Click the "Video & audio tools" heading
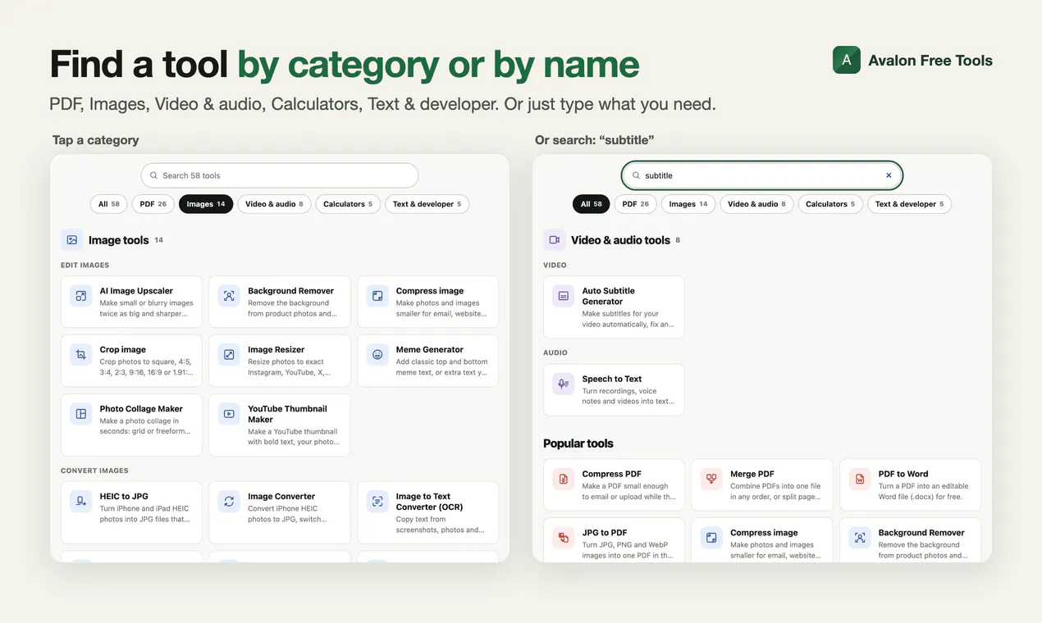The height and width of the screenshot is (623, 1042). pos(620,240)
